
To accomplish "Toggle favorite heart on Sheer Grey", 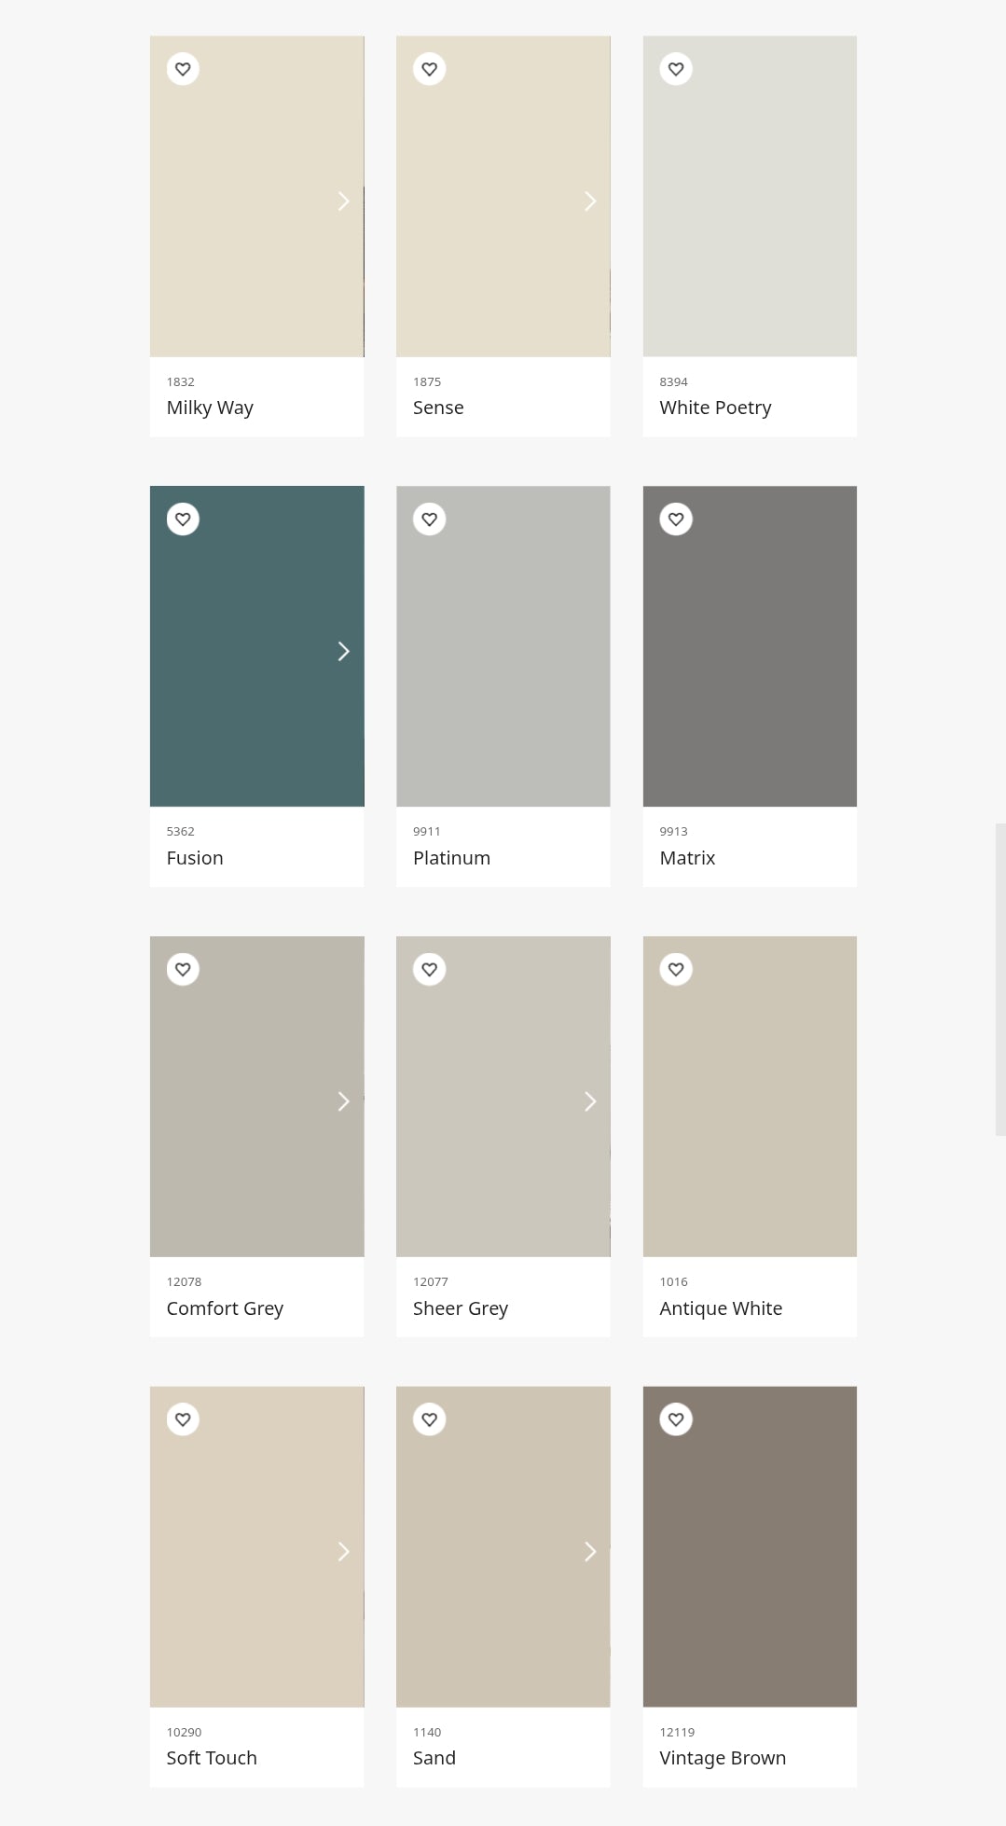I will [429, 969].
